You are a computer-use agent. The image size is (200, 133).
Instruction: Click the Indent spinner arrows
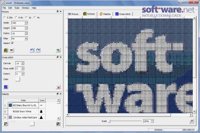23,74
